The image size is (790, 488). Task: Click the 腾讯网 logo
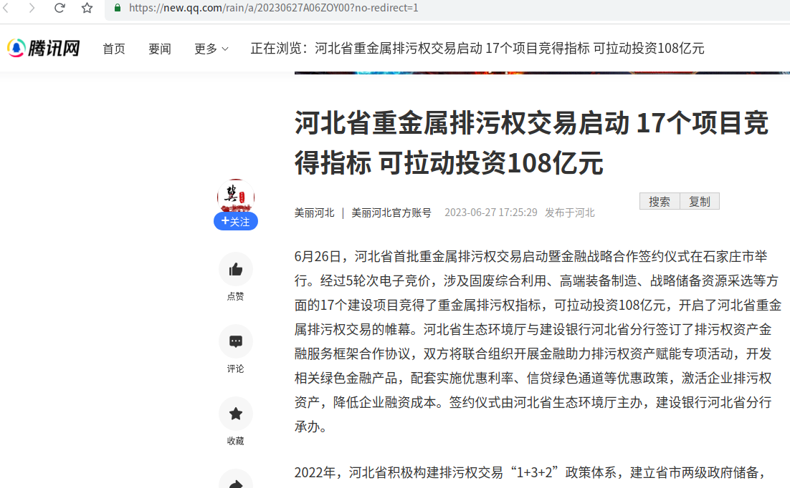click(x=44, y=48)
